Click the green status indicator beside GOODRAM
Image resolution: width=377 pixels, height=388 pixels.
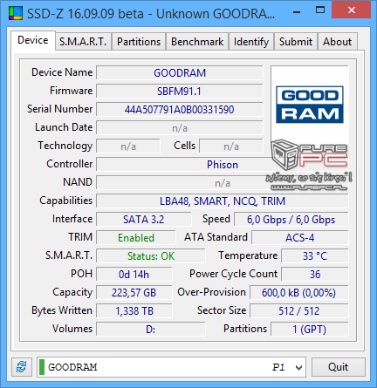tap(42, 367)
